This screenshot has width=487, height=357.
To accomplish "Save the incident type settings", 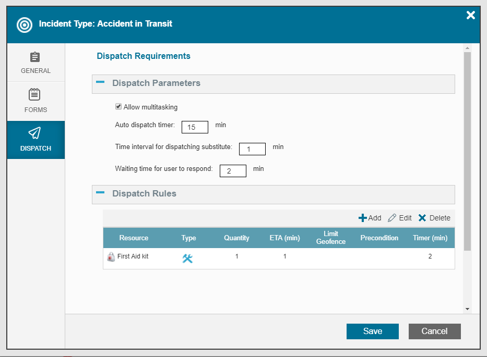I will [x=372, y=331].
